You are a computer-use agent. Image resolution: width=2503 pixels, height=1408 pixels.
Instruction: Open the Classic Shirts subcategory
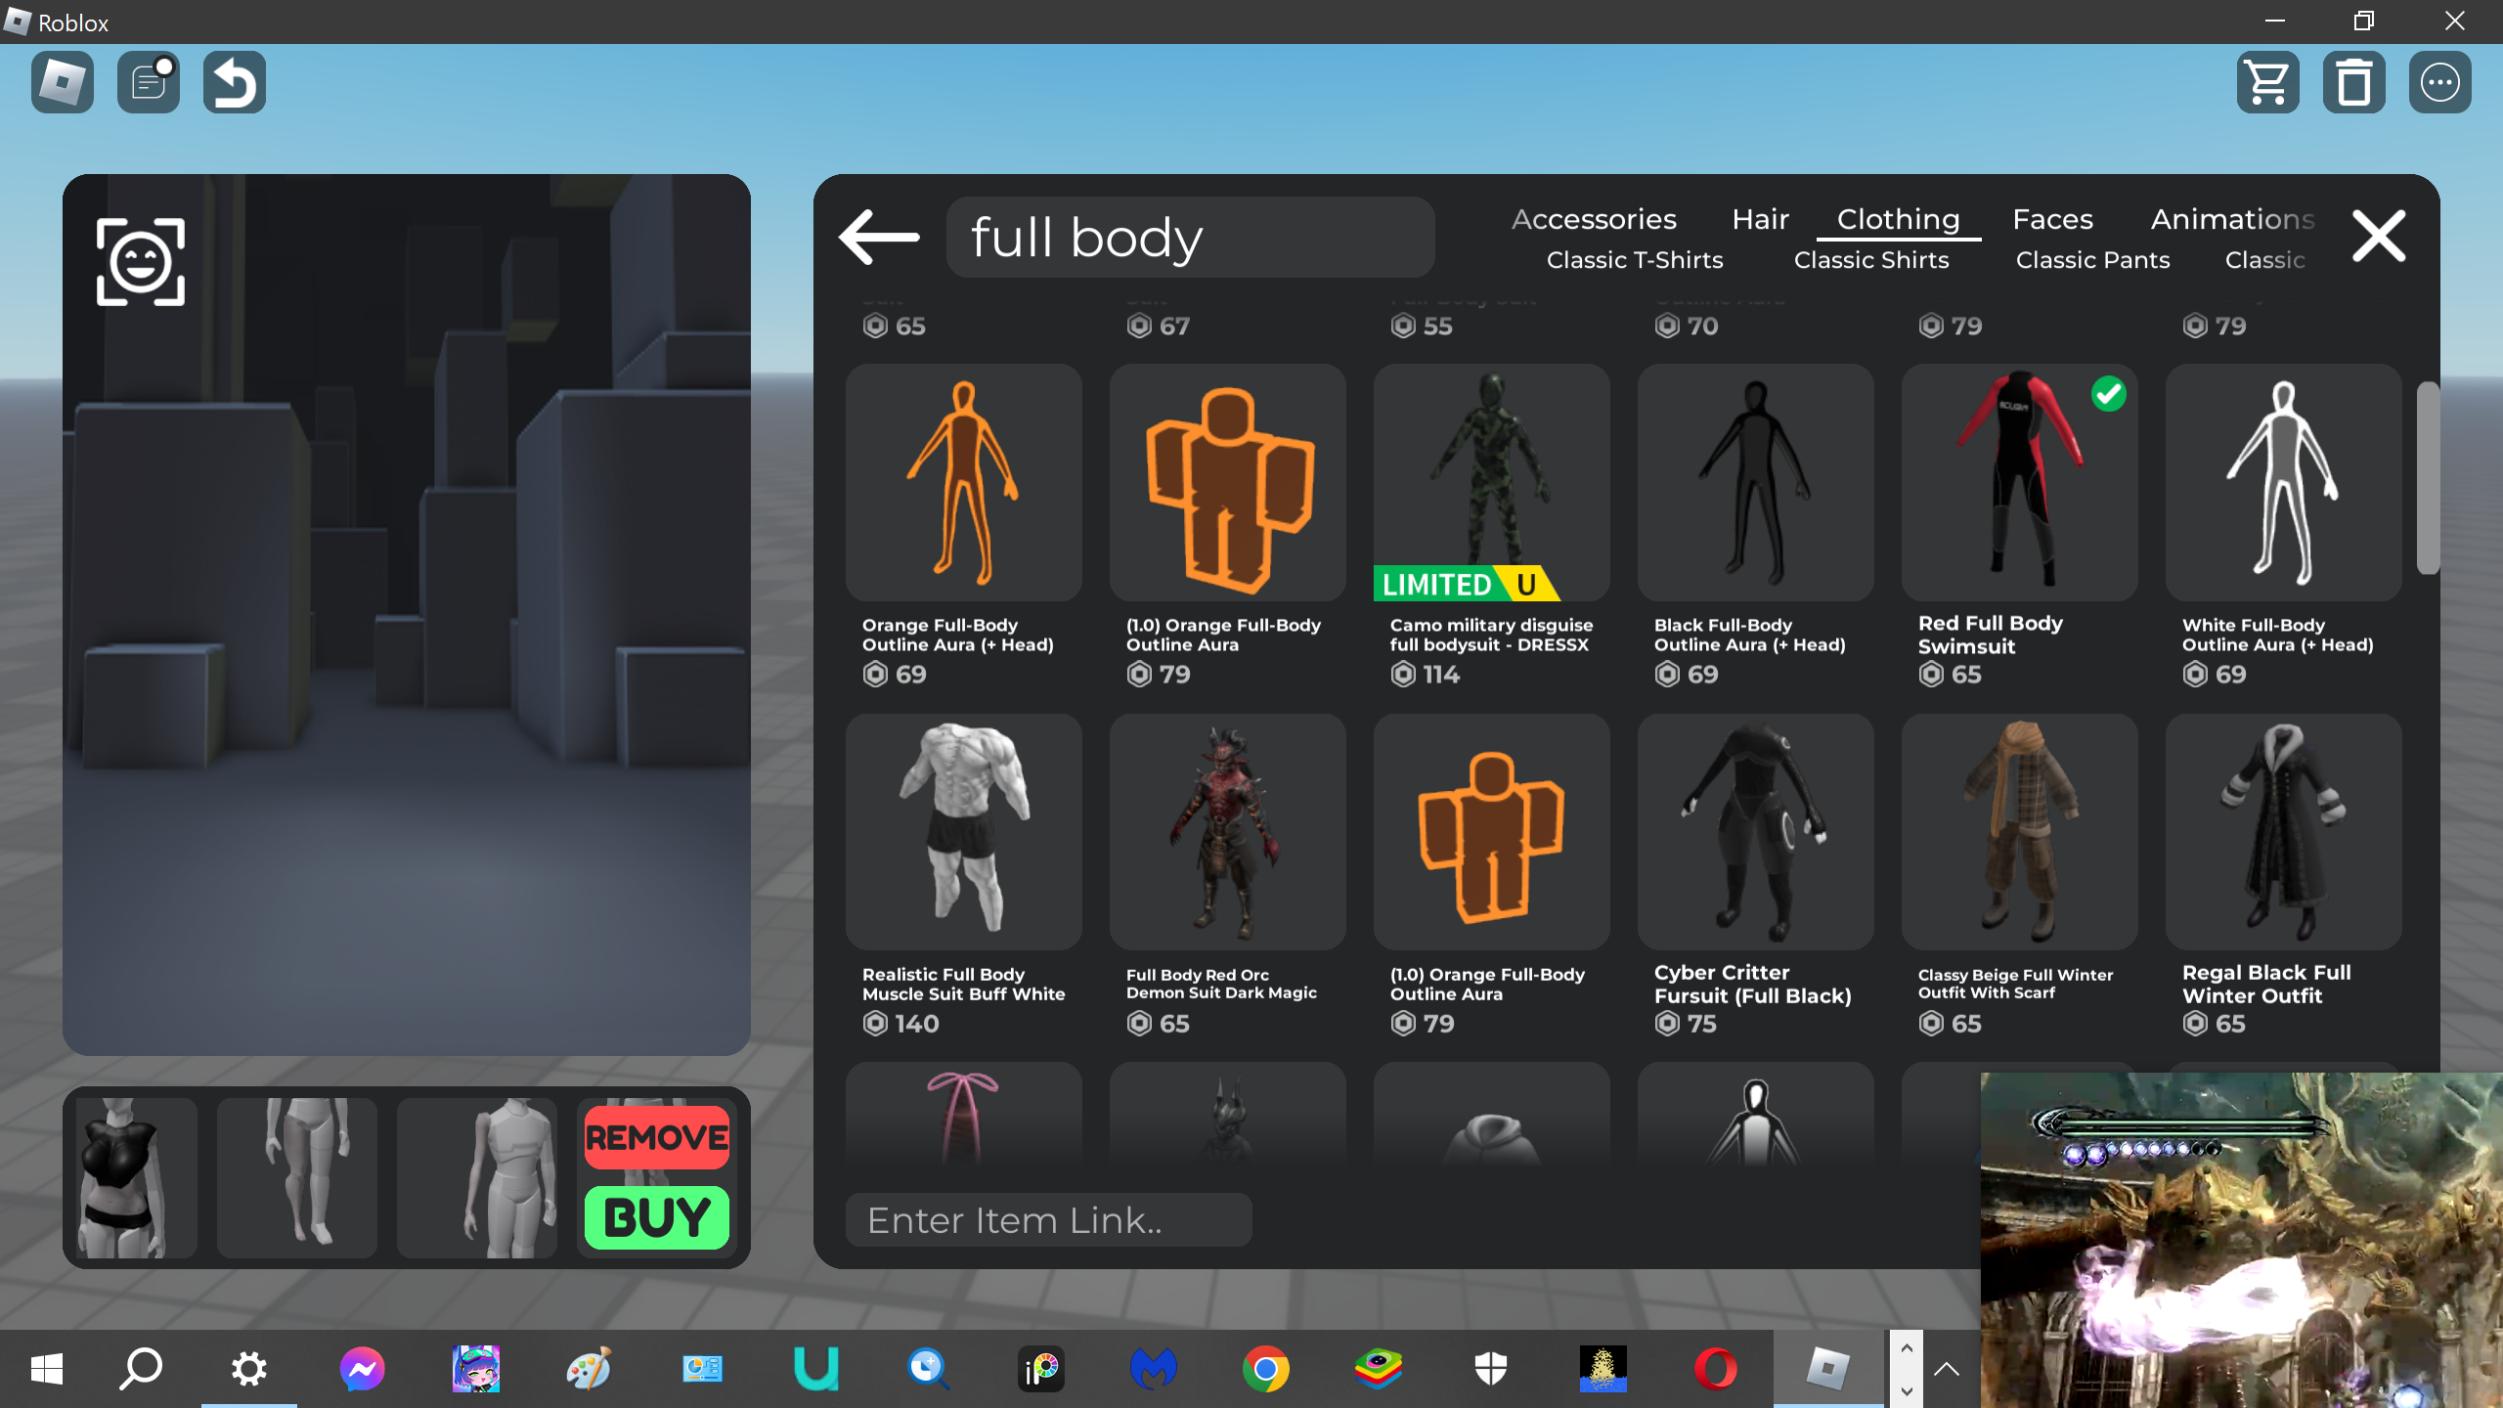pyautogui.click(x=1871, y=260)
